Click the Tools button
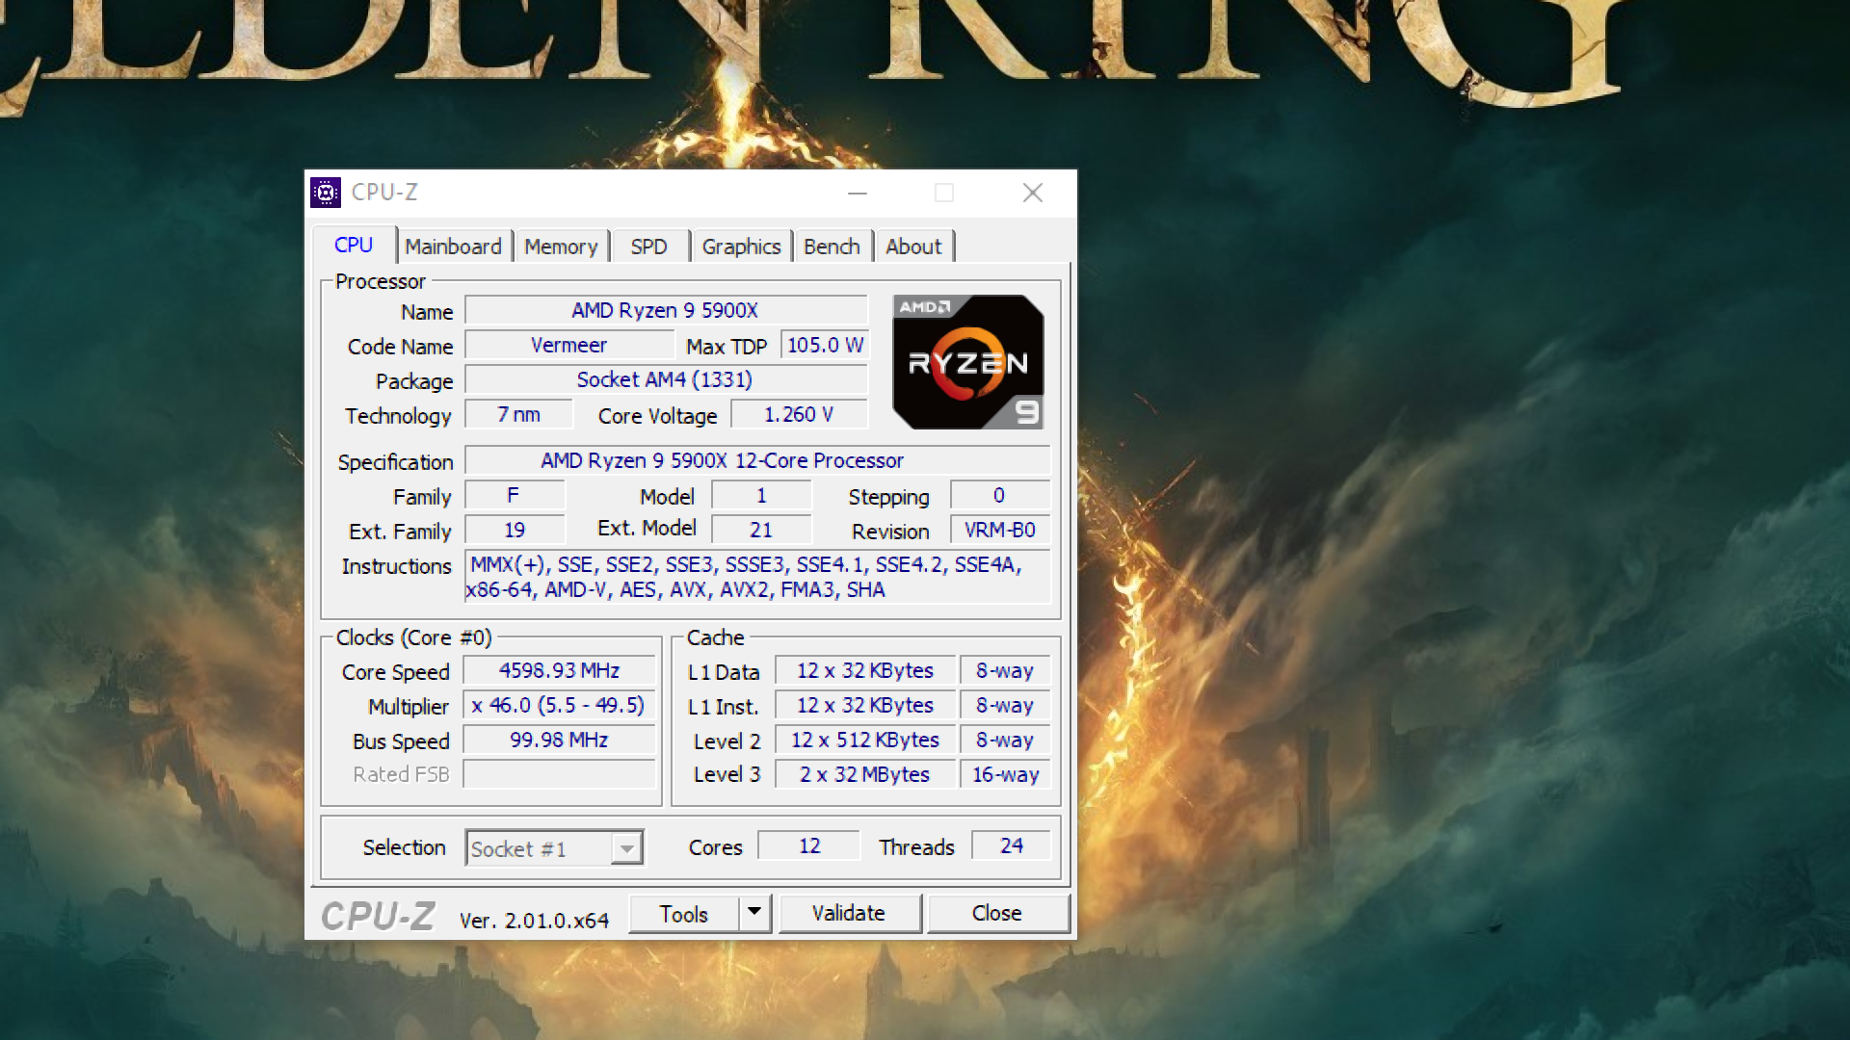This screenshot has width=1850, height=1040. click(x=684, y=914)
